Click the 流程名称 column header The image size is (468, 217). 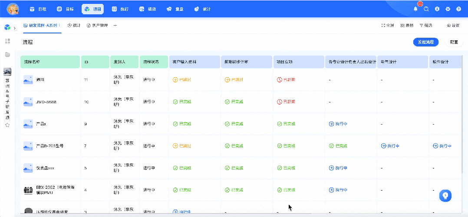point(50,62)
